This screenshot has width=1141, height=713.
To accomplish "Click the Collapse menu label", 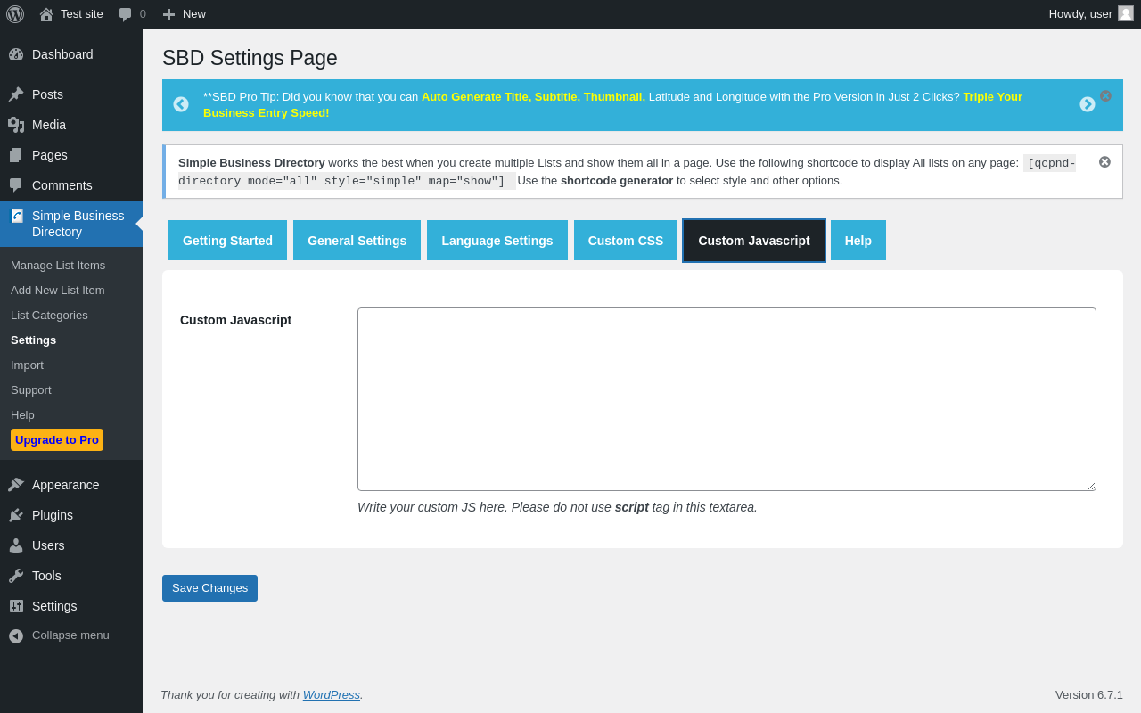I will click(70, 635).
